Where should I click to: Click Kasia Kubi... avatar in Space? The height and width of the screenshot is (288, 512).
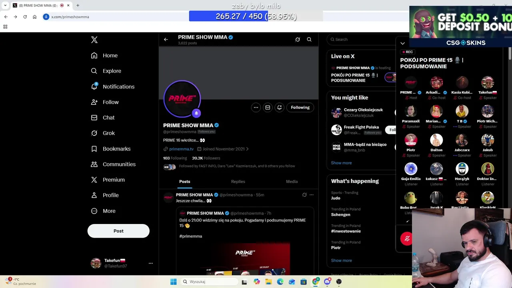point(462,83)
